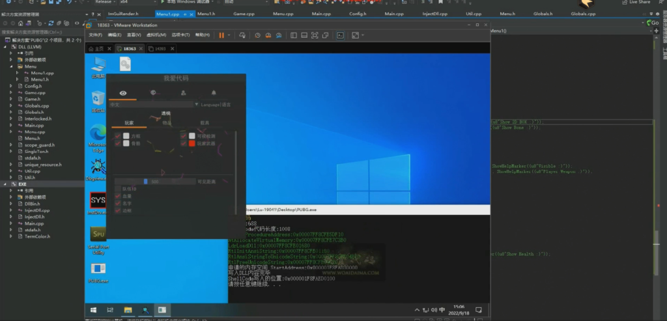The height and width of the screenshot is (321, 667).
Task: Click the 本地 Windows 调试器 start button
Action: click(x=185, y=2)
